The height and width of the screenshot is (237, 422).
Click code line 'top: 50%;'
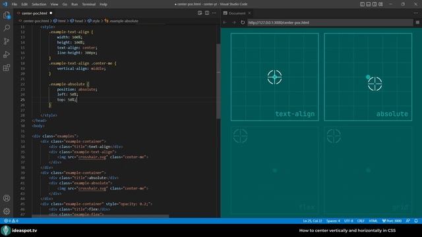(67, 99)
